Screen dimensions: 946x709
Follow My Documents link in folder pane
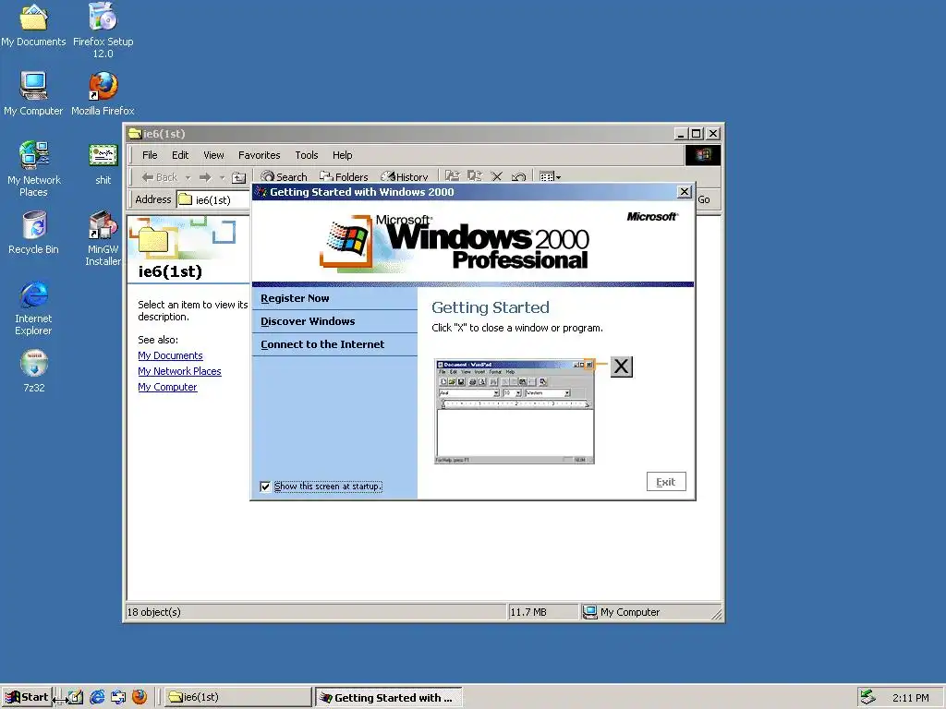point(170,355)
